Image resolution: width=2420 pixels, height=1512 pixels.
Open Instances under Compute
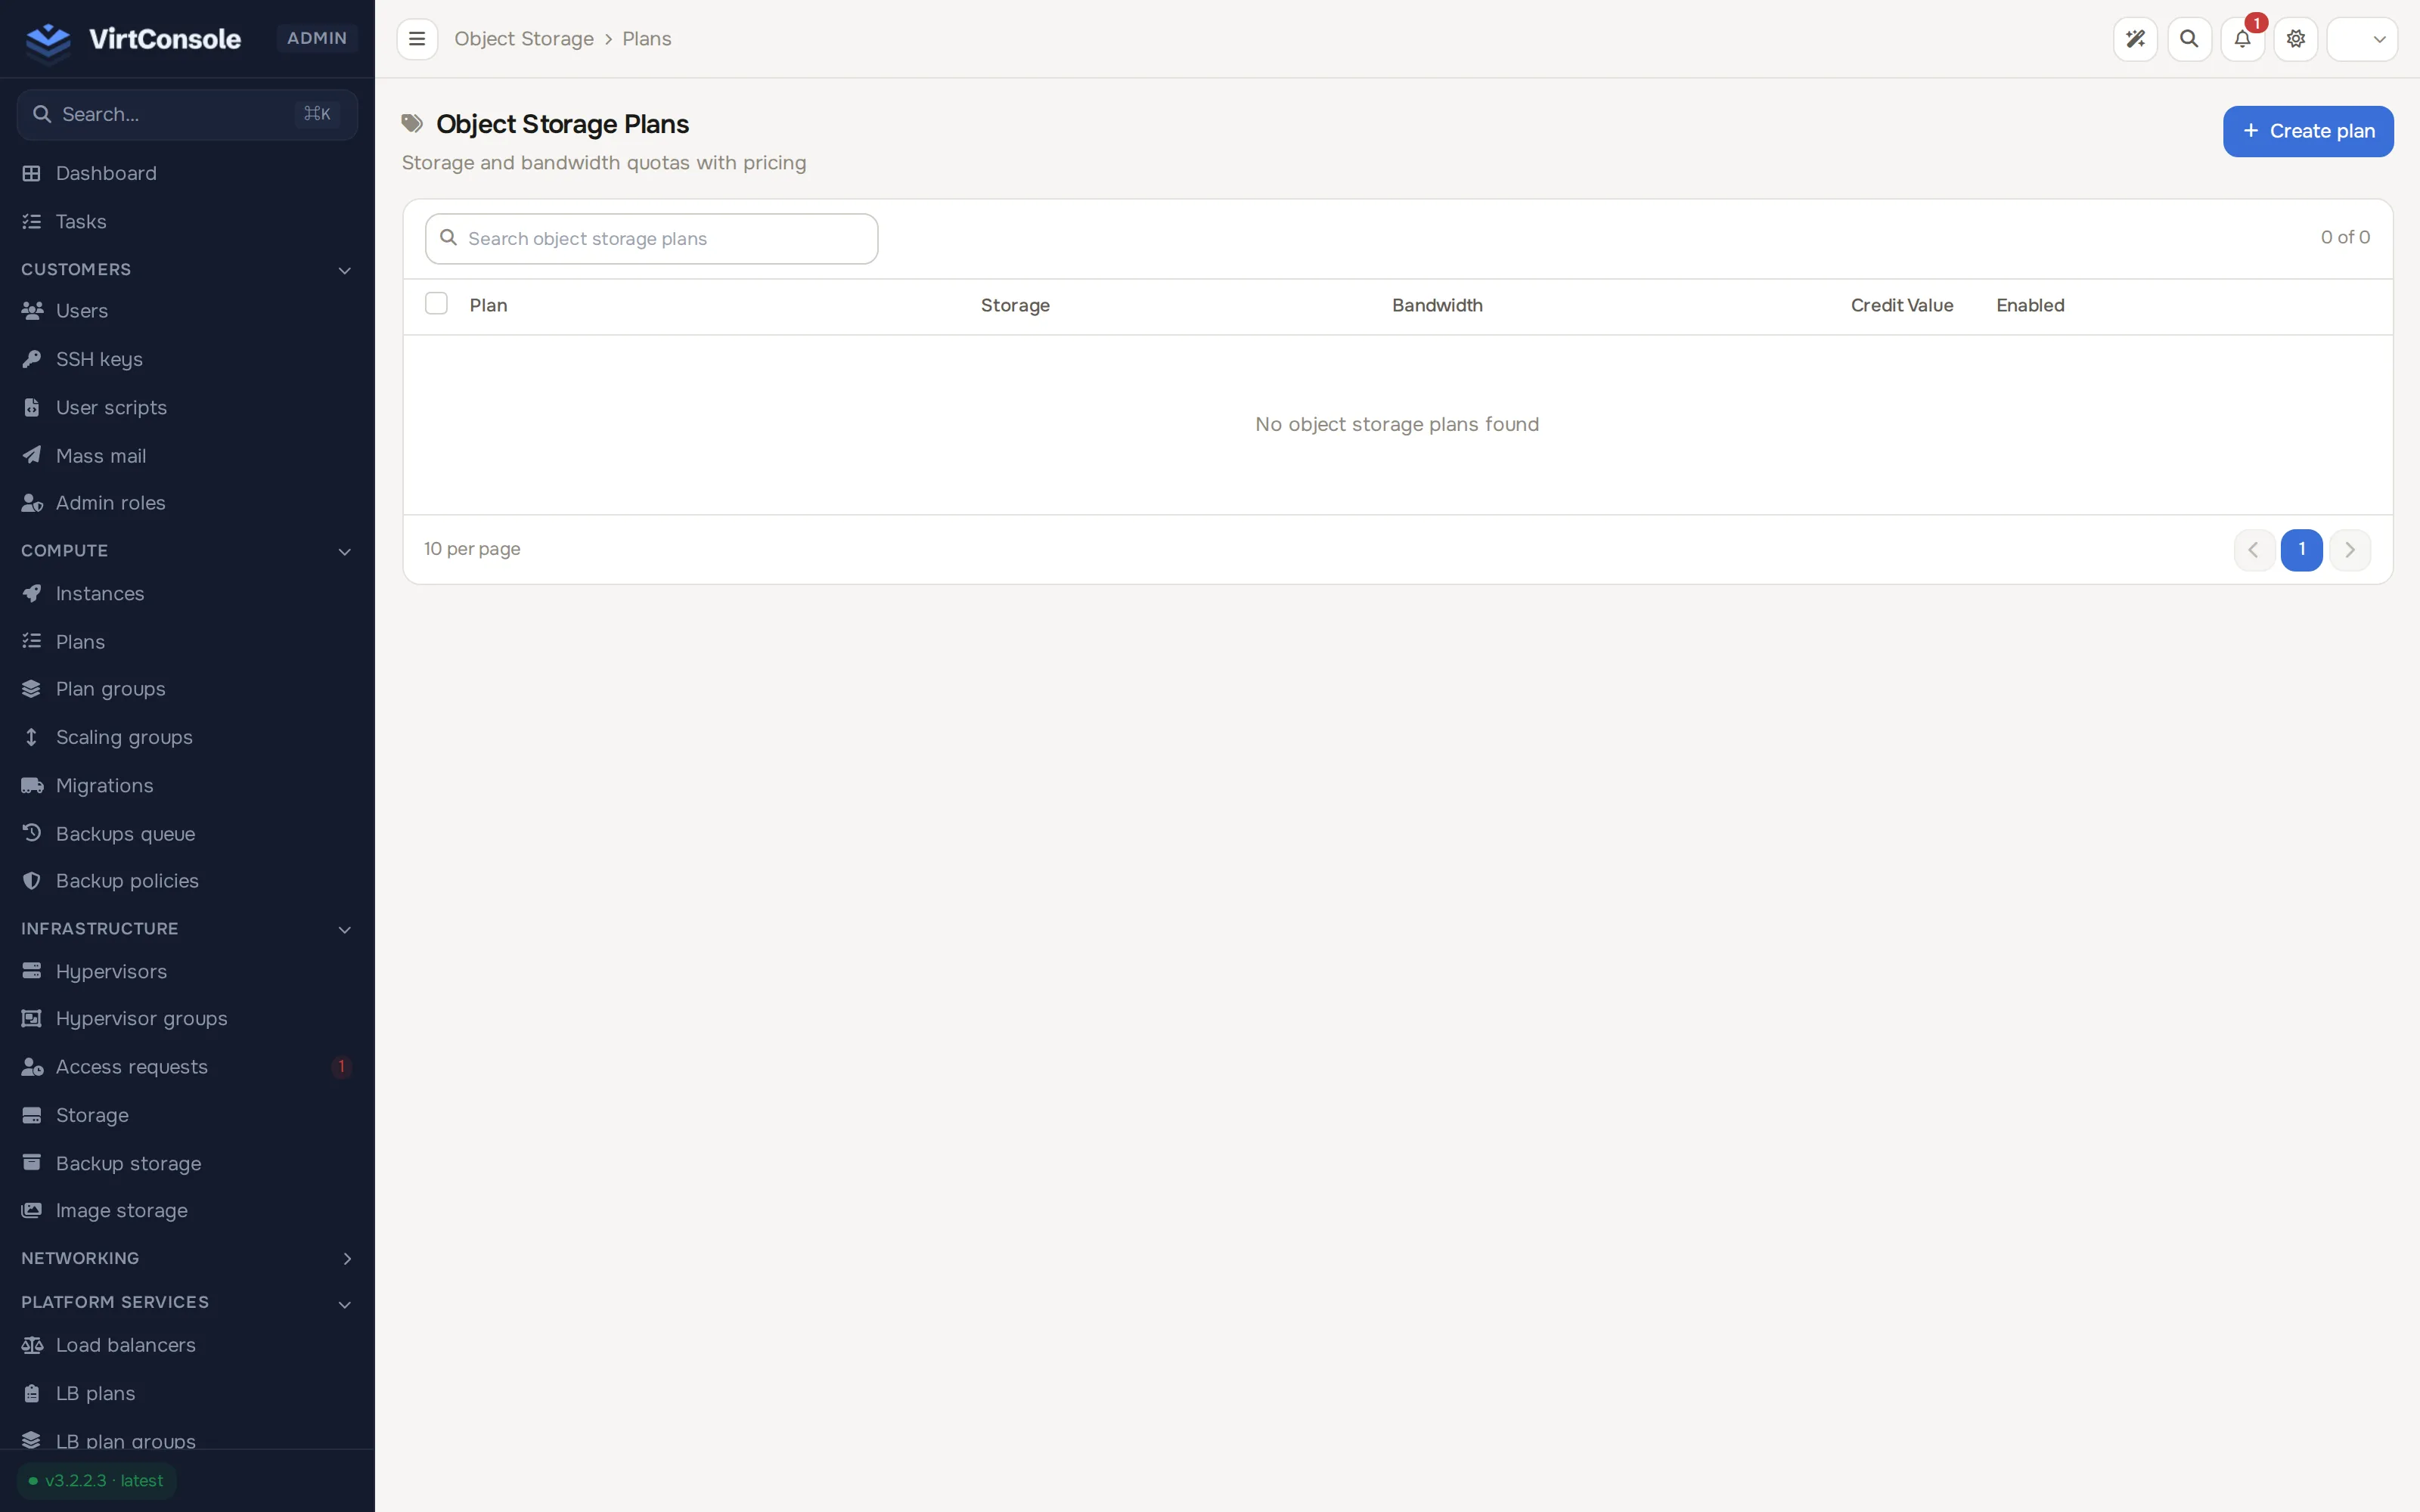pyautogui.click(x=187, y=593)
